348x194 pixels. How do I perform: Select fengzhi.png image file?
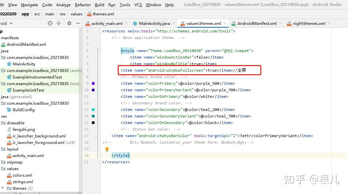pyautogui.click(x=21, y=130)
